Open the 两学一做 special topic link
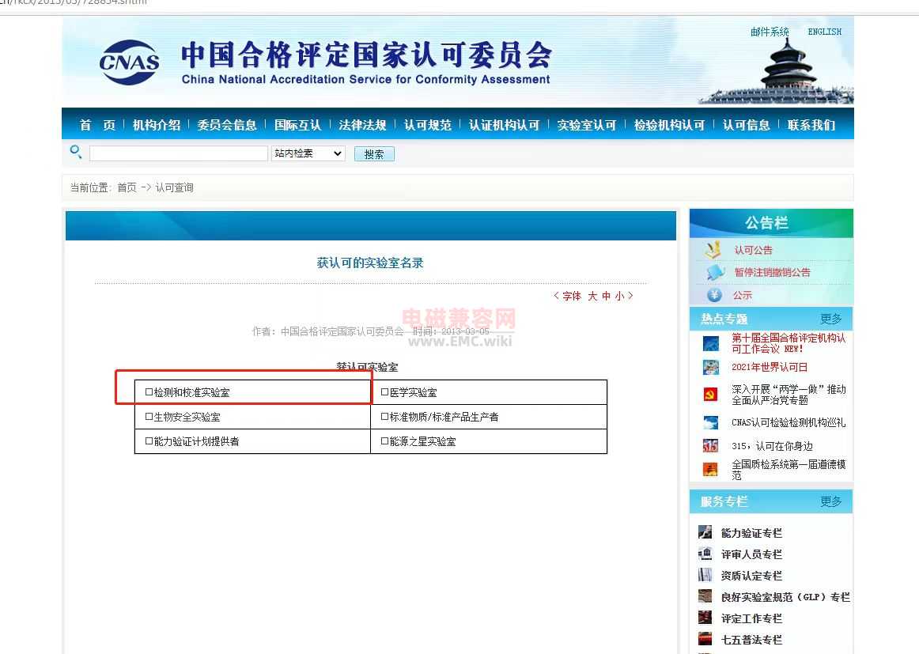This screenshot has width=919, height=654. [x=789, y=395]
